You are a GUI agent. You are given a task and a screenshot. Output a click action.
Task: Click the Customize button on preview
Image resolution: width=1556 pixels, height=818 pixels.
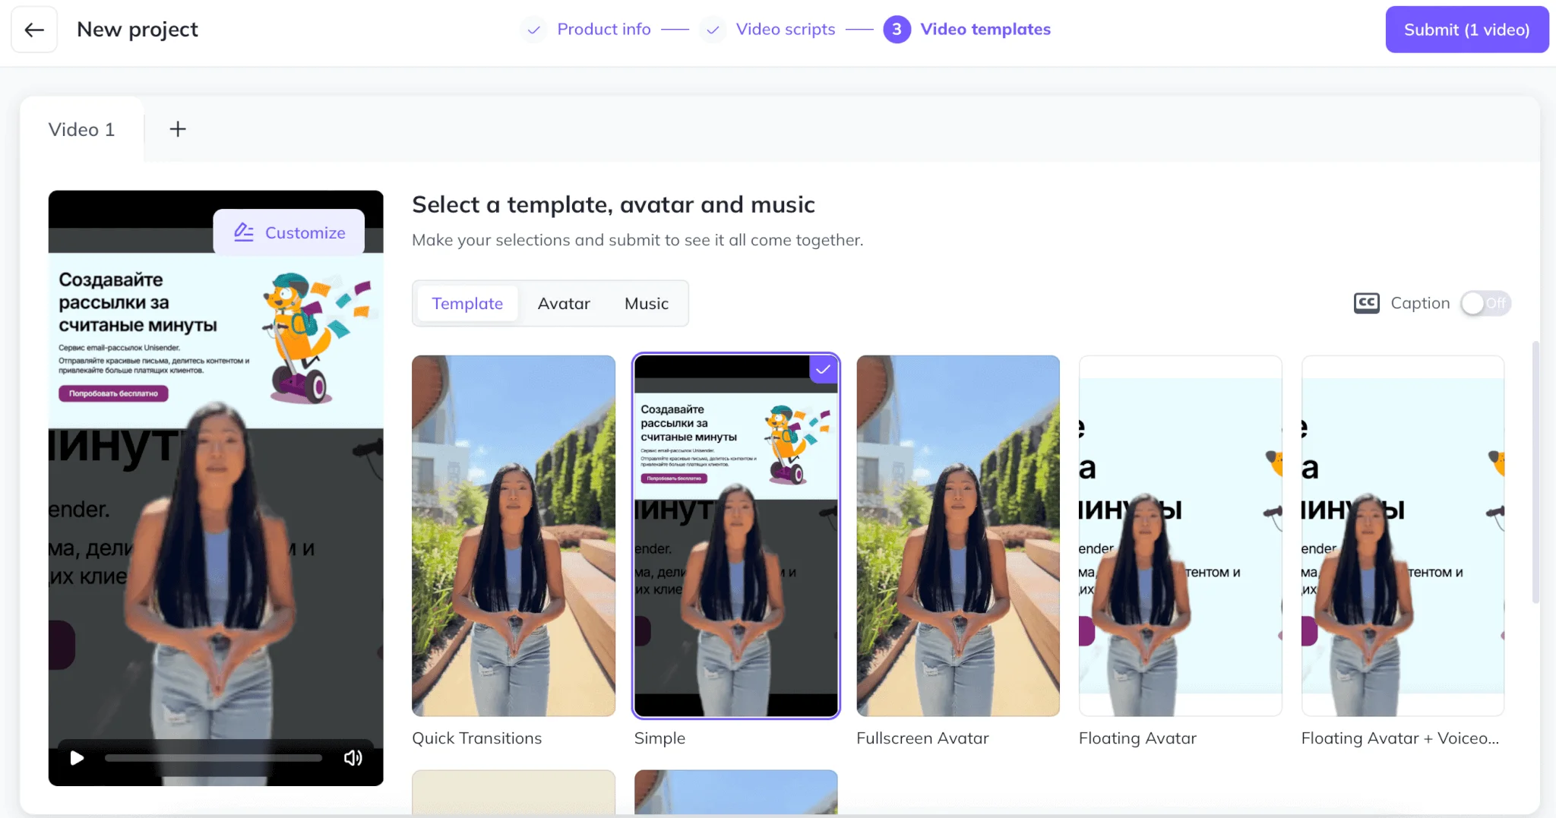point(289,232)
